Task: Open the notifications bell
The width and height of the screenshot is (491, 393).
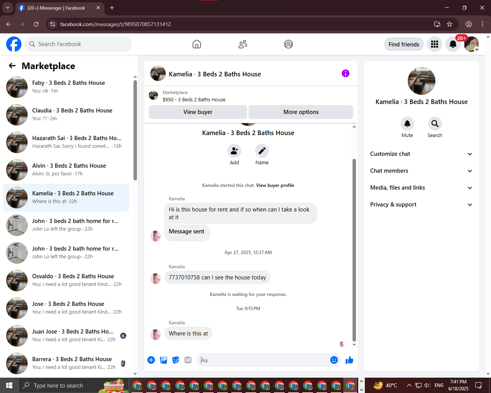Action: [453, 44]
